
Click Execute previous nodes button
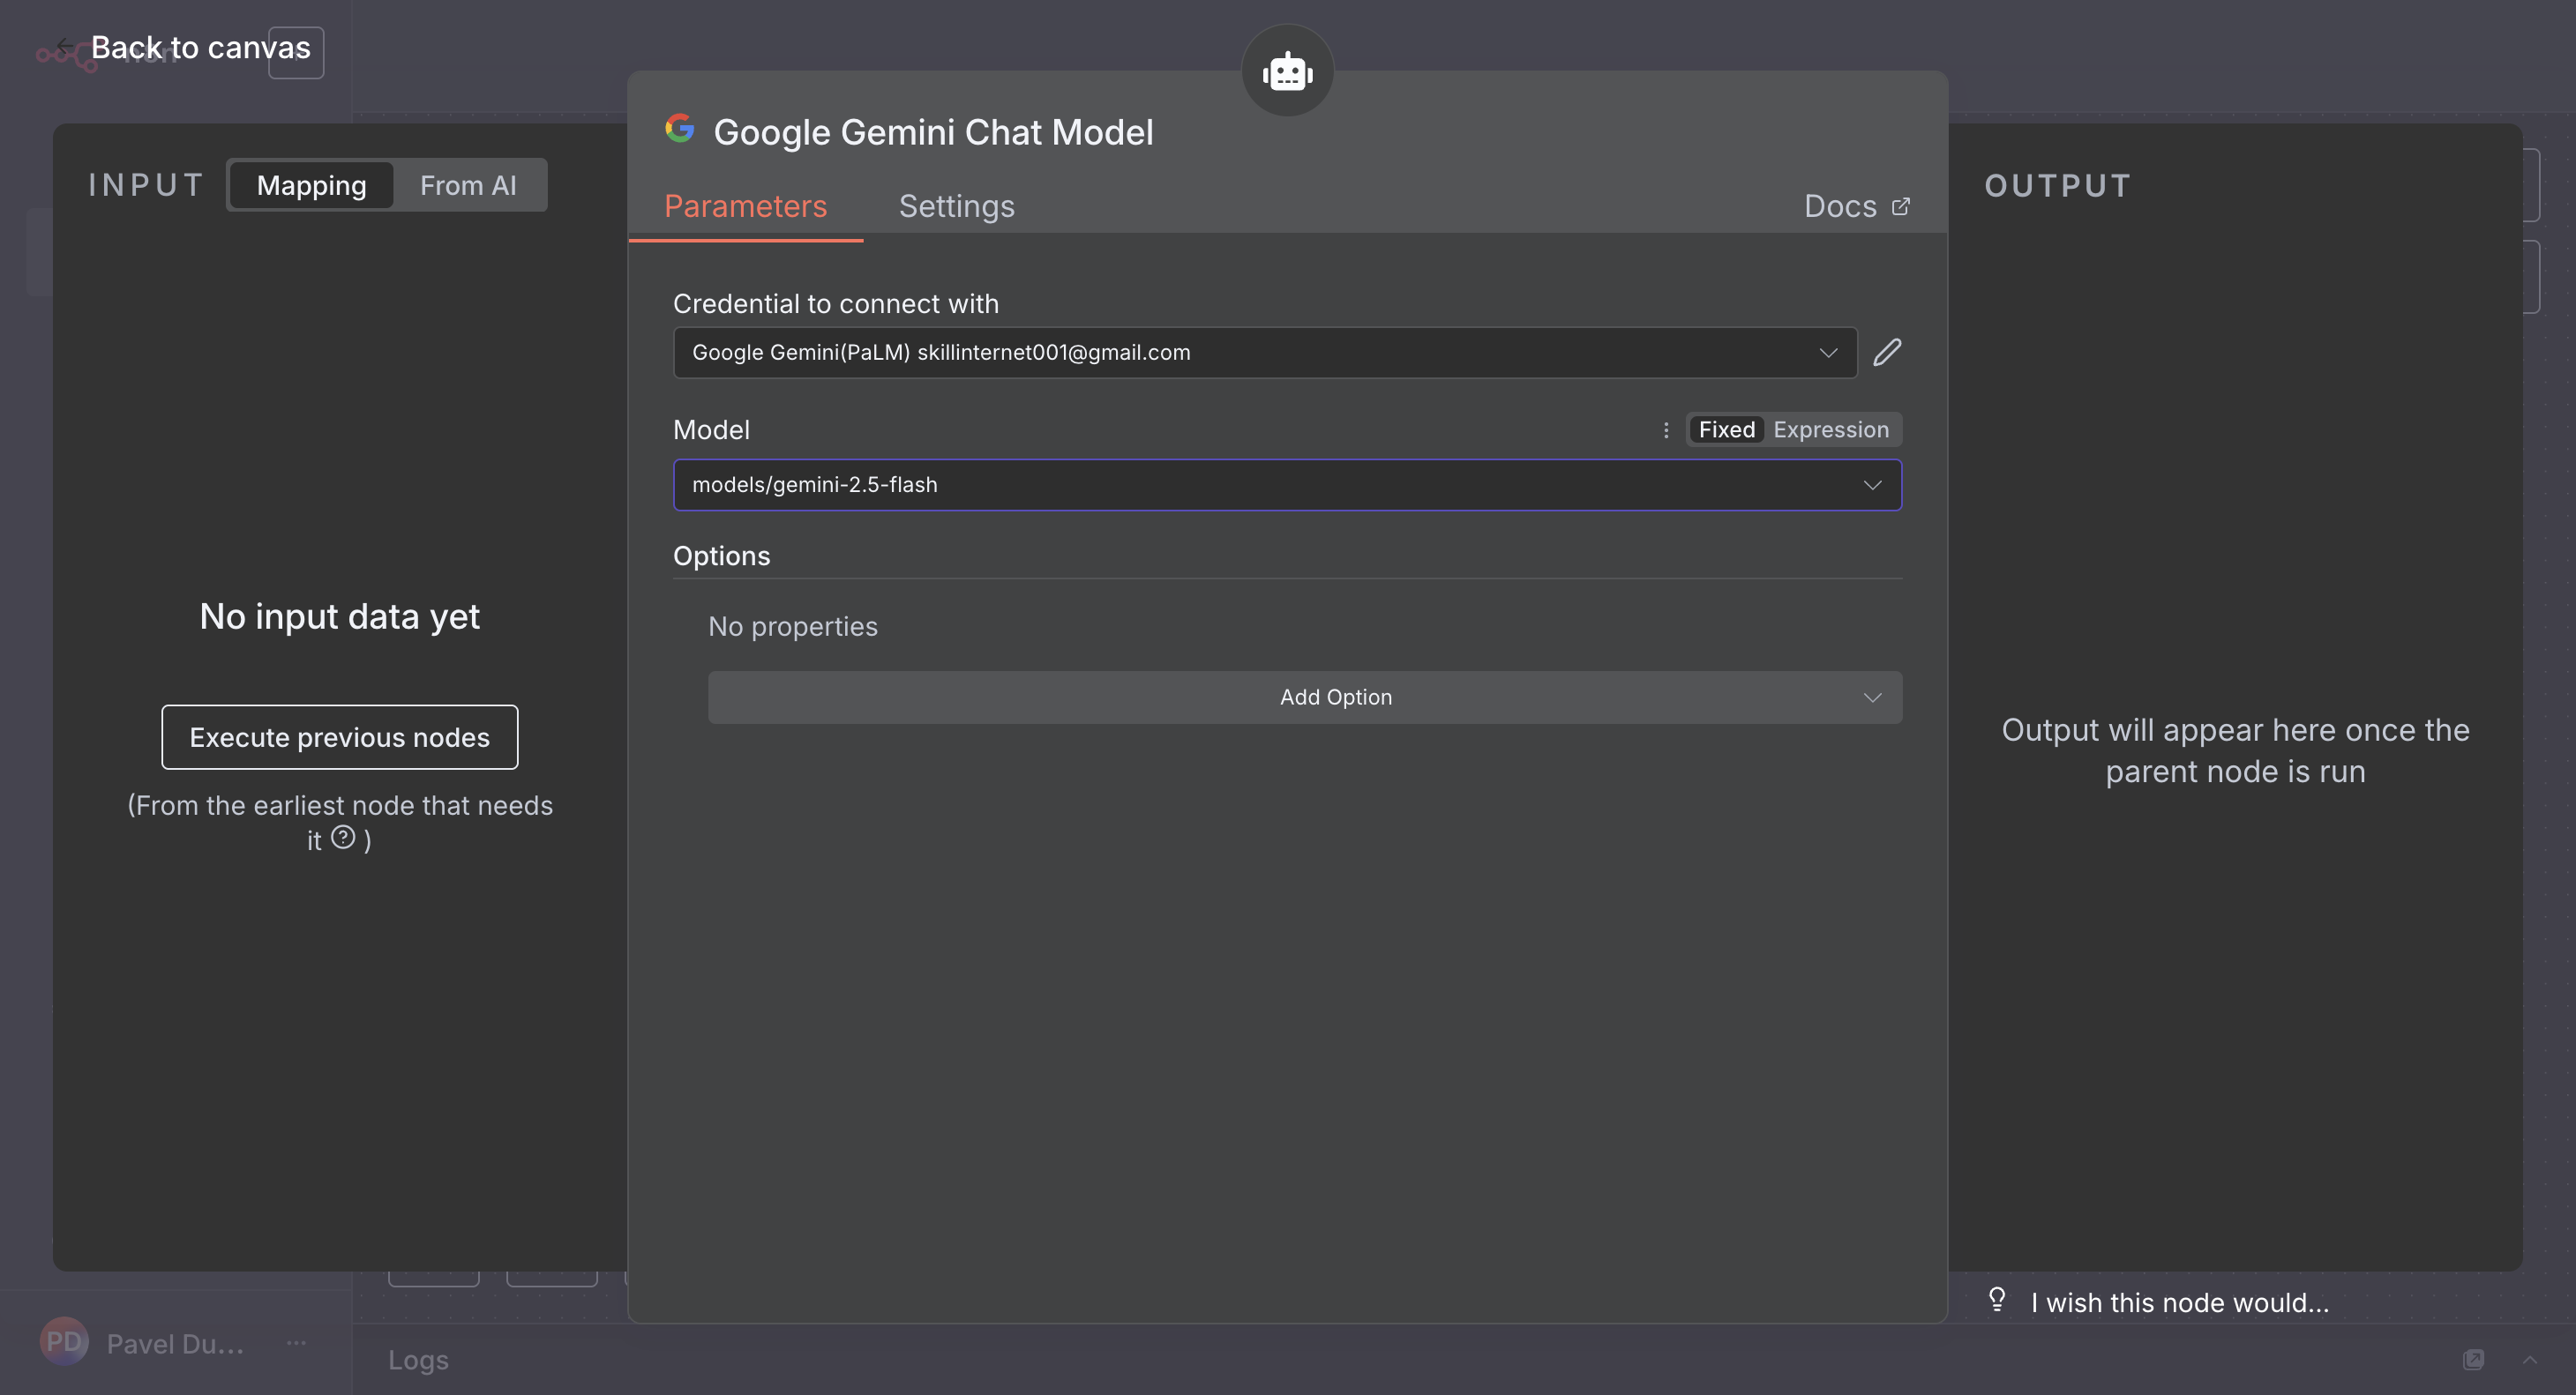339,737
